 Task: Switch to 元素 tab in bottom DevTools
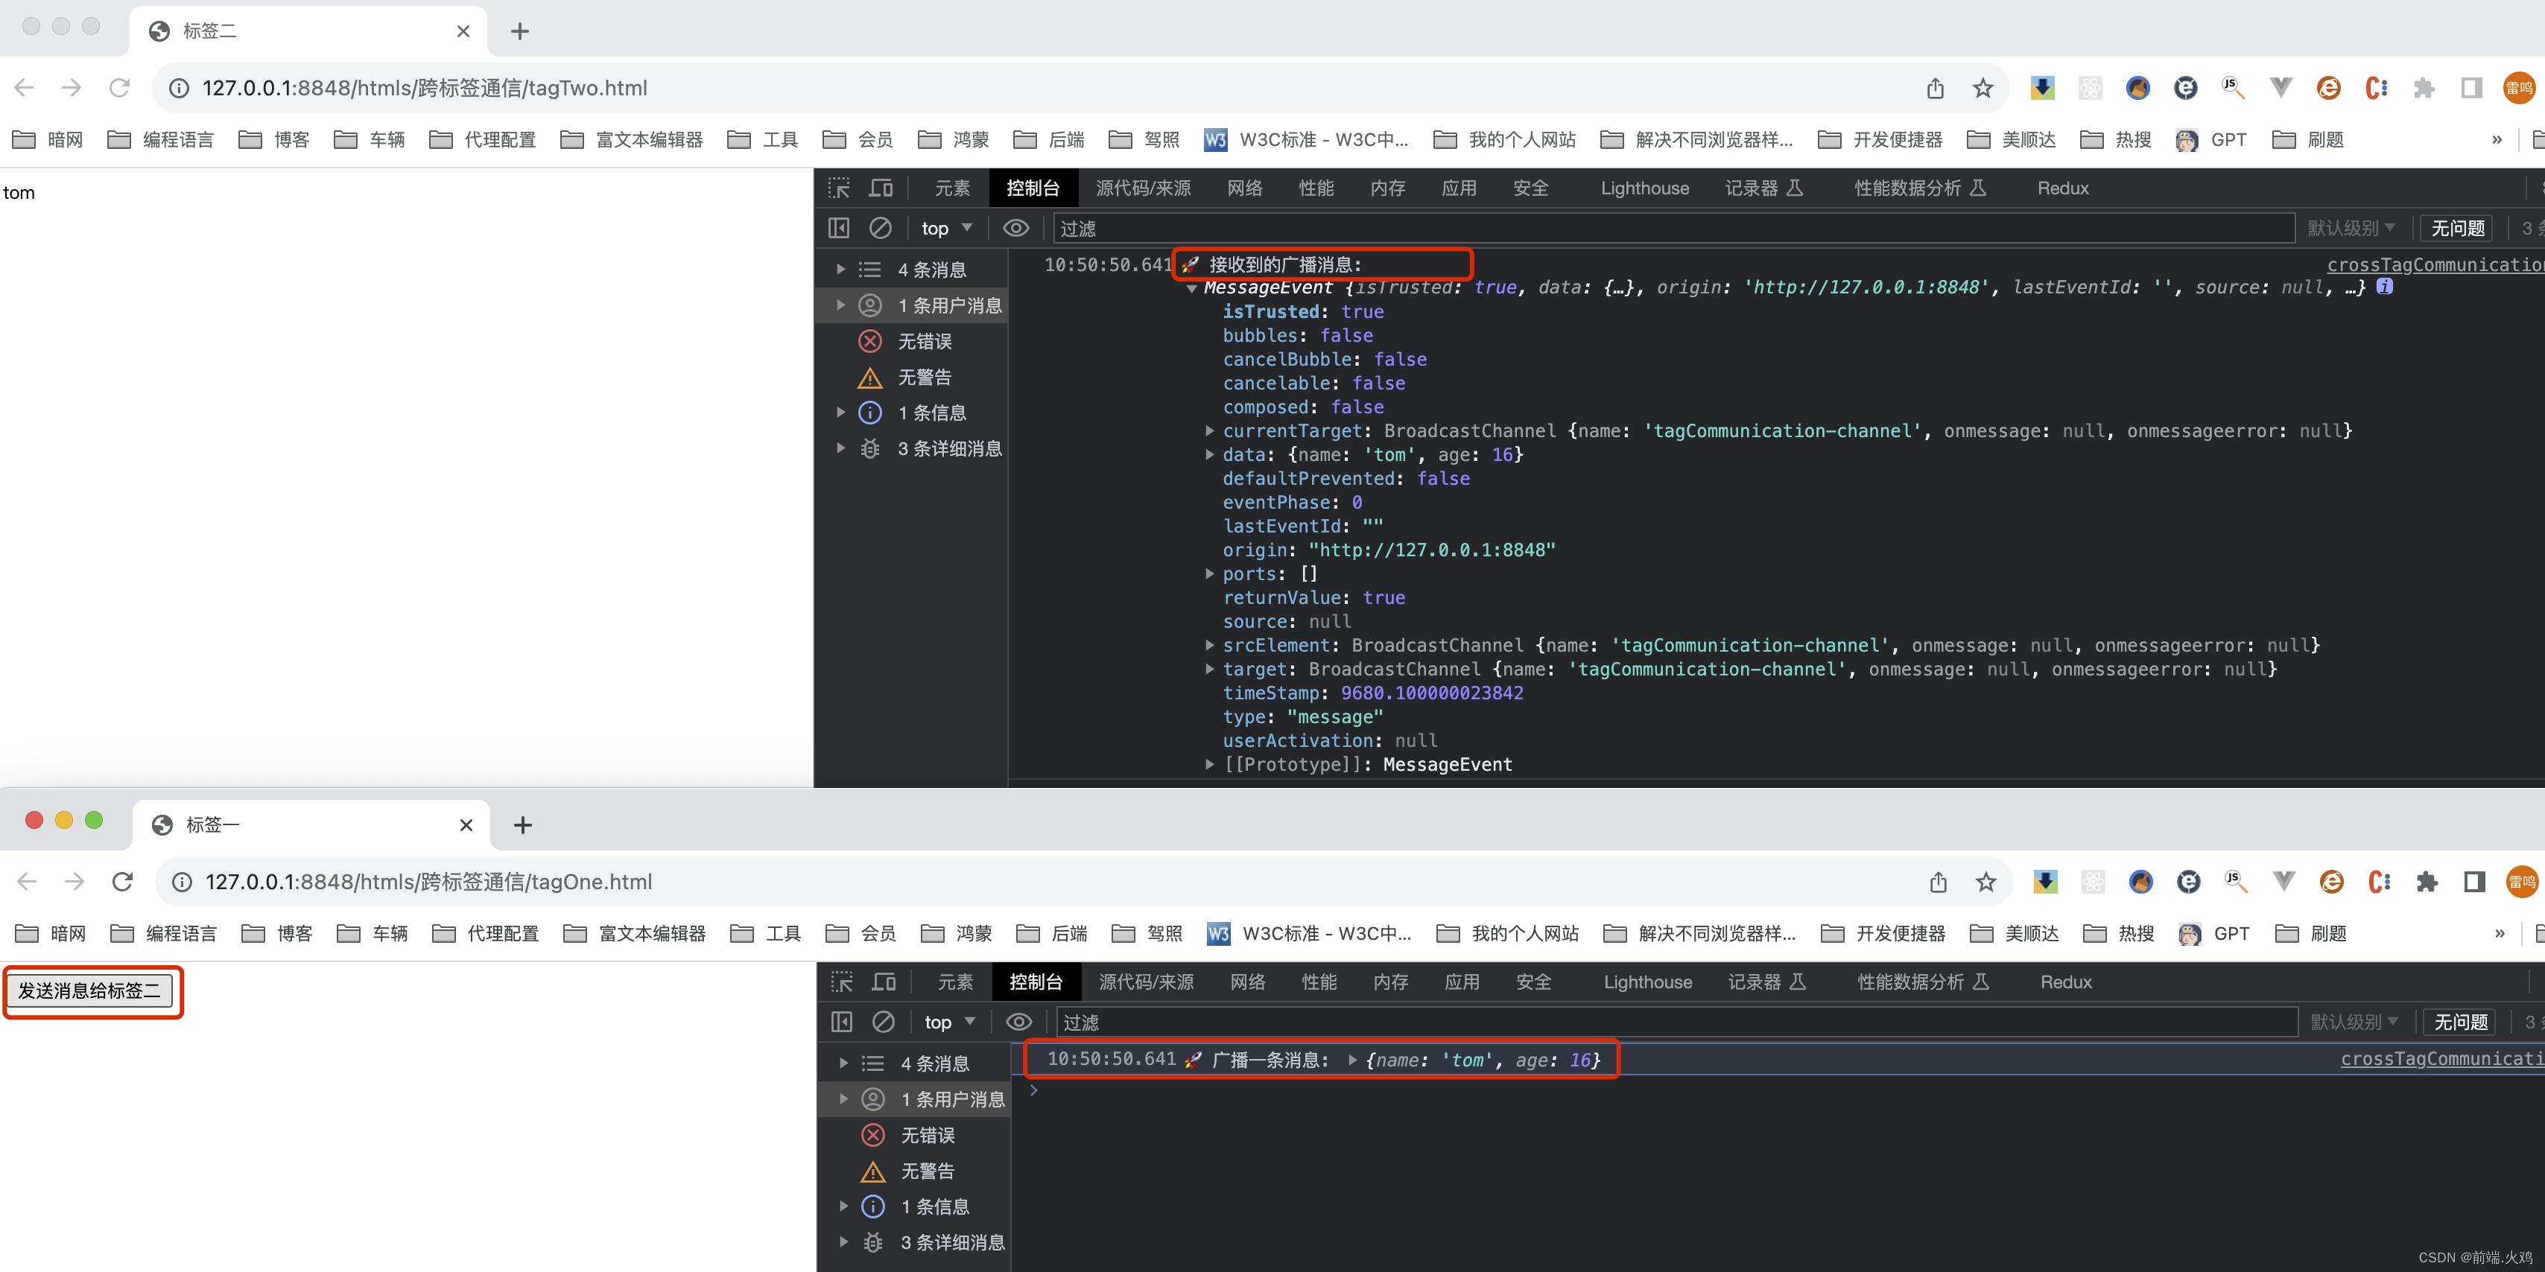[954, 982]
